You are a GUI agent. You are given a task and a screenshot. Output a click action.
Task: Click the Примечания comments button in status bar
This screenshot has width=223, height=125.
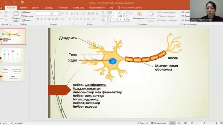[x=159, y=123]
